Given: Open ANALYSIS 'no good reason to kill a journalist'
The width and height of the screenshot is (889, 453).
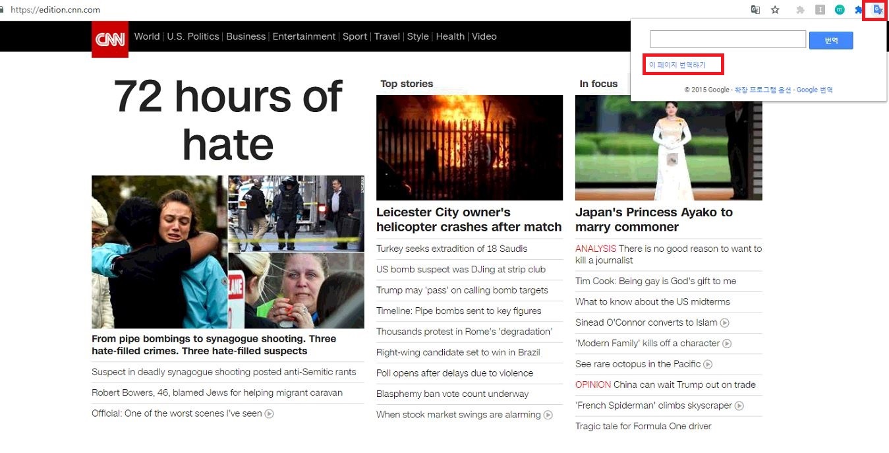Looking at the screenshot, I should 668,255.
